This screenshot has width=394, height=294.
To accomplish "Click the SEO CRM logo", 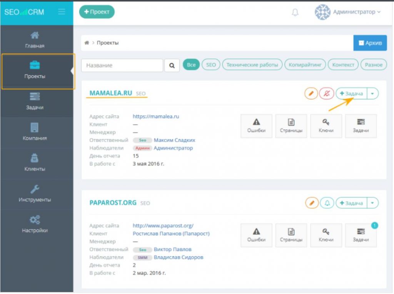I will point(24,12).
